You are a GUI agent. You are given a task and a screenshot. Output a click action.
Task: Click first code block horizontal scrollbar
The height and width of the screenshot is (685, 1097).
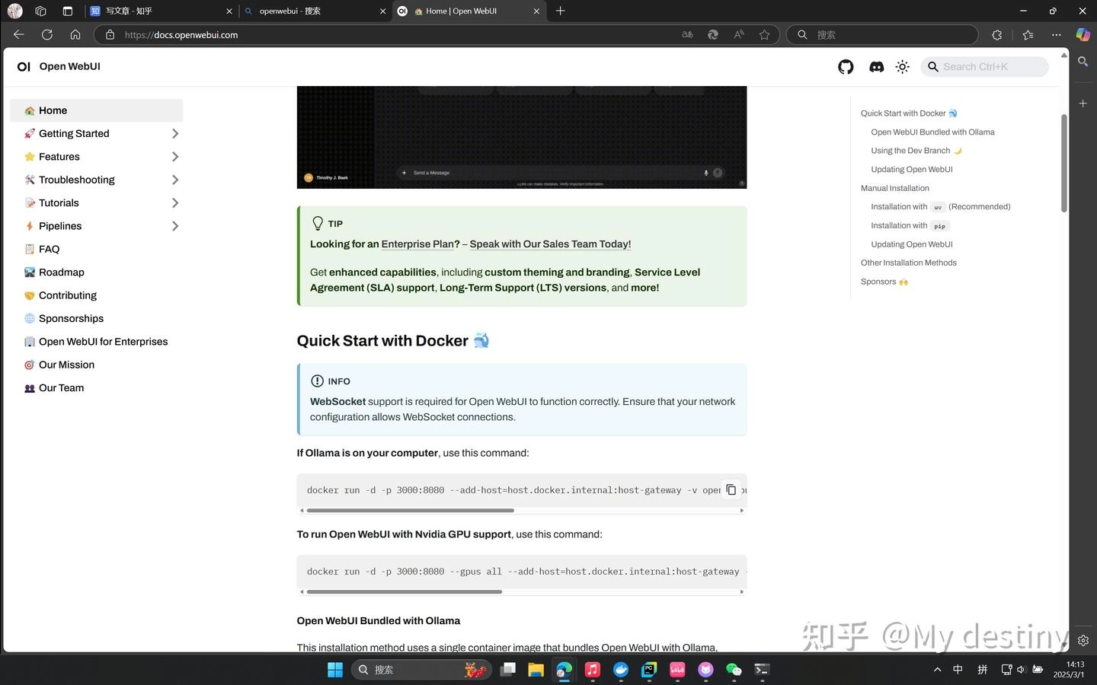point(411,511)
